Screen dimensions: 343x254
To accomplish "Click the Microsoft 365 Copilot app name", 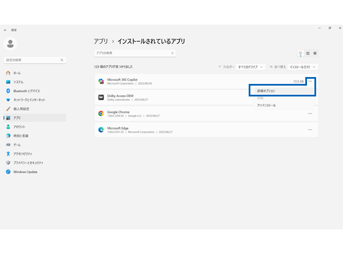I will [x=122, y=80].
